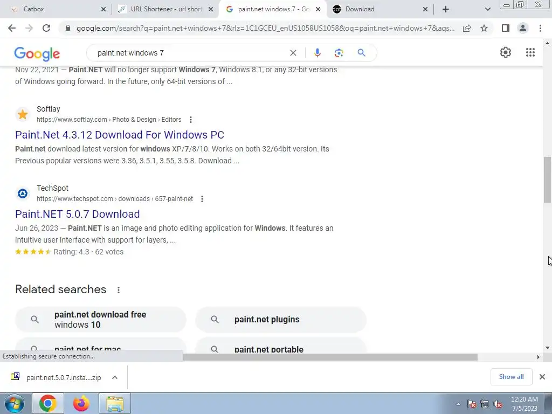Search related paint.net plugins
Viewport: 552px width, 414px height.
coord(280,320)
